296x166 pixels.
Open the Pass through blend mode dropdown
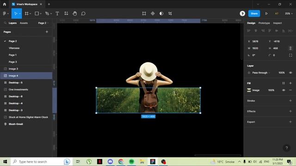coord(261,73)
